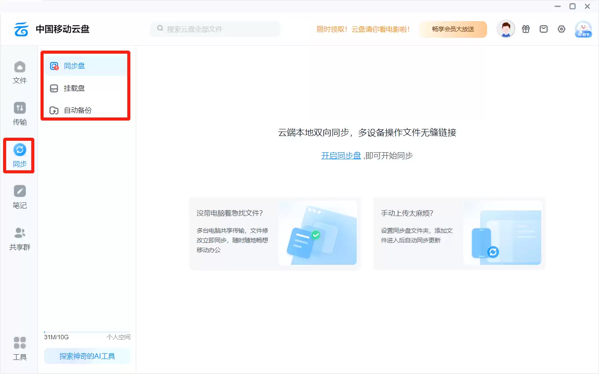The height and width of the screenshot is (374, 599).
Task: Open the 工具 tools section
Action: coord(20,348)
